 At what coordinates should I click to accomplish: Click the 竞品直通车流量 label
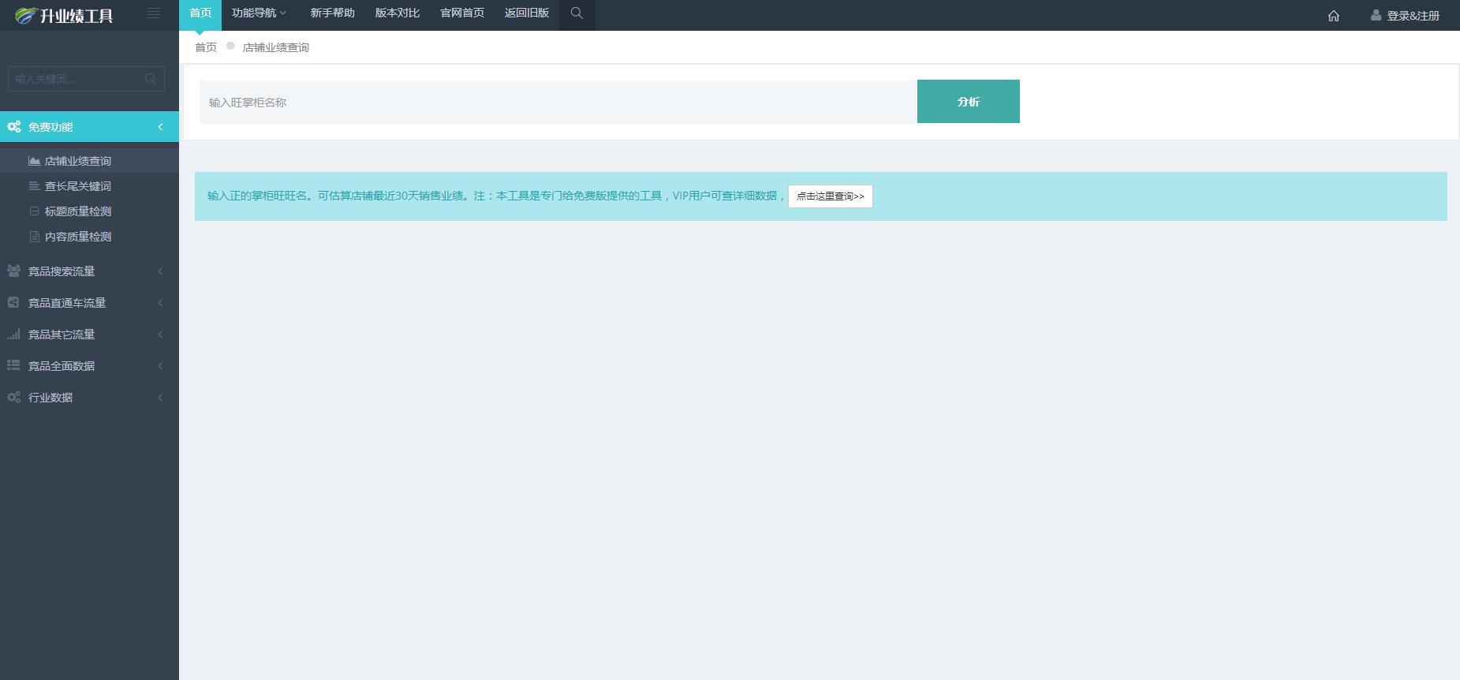[67, 303]
